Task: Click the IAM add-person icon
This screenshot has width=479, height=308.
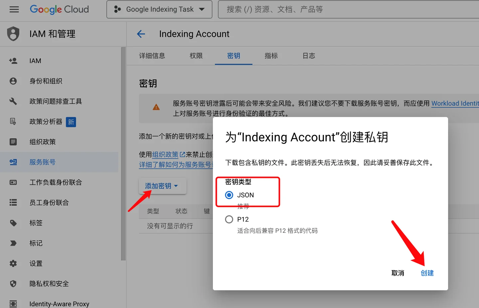Action: pyautogui.click(x=13, y=61)
